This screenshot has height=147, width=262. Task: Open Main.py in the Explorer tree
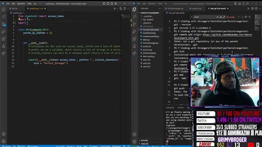[x=146, y=40]
